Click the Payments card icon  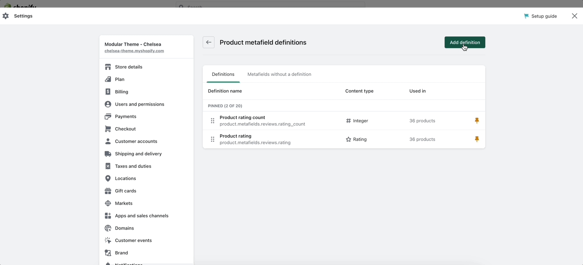pyautogui.click(x=108, y=117)
